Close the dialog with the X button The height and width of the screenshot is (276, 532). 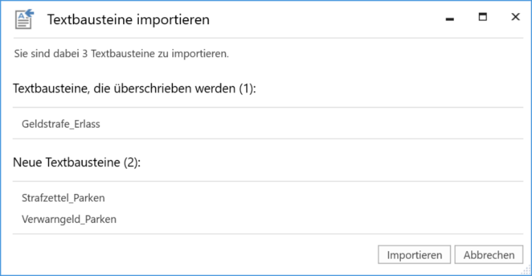coord(515,17)
